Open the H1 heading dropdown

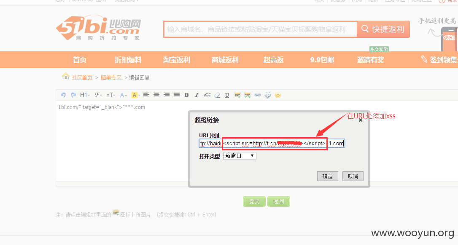85,95
